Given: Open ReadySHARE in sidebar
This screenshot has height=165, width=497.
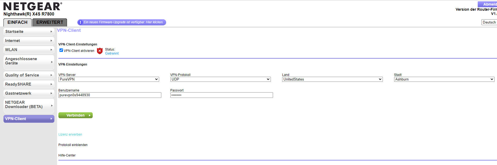Looking at the screenshot, I should pos(29,84).
